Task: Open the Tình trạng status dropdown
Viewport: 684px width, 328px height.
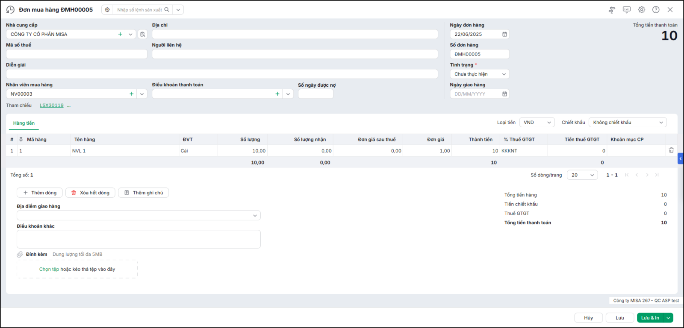Action: (x=480, y=74)
